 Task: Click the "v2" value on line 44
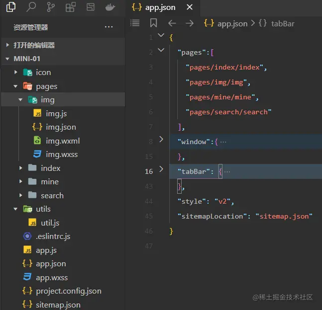point(222,201)
